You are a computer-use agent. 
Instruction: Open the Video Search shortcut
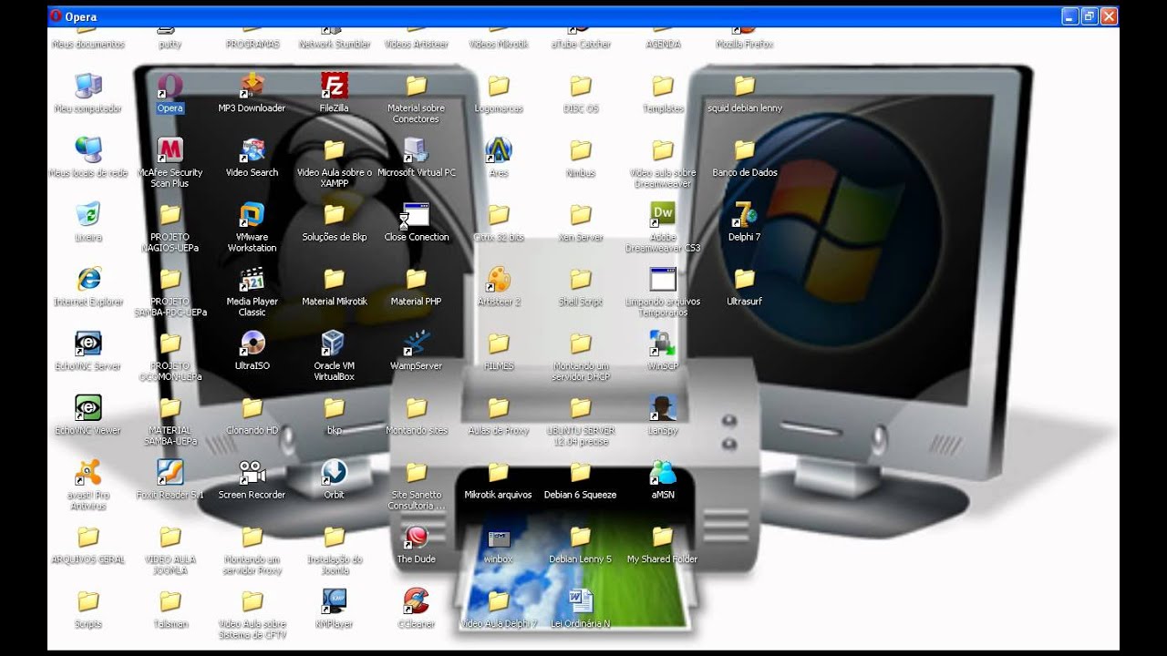pos(253,150)
